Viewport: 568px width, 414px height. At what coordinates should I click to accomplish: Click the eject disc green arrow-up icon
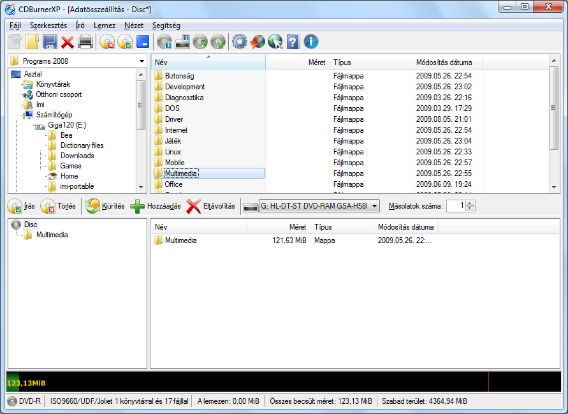point(218,43)
